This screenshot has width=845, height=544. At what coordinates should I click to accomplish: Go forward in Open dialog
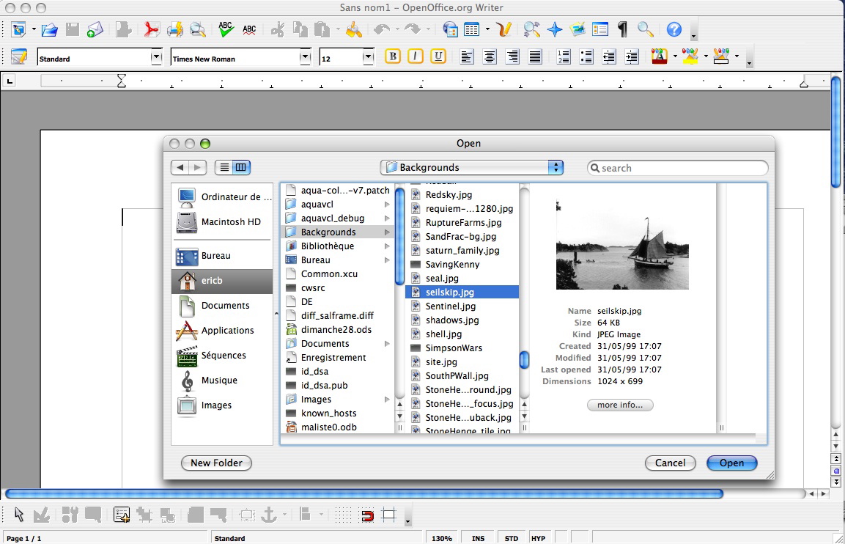click(x=197, y=168)
